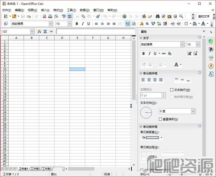Click font color button in sidebar
The width and height of the screenshot is (216, 177).
pos(176,65)
